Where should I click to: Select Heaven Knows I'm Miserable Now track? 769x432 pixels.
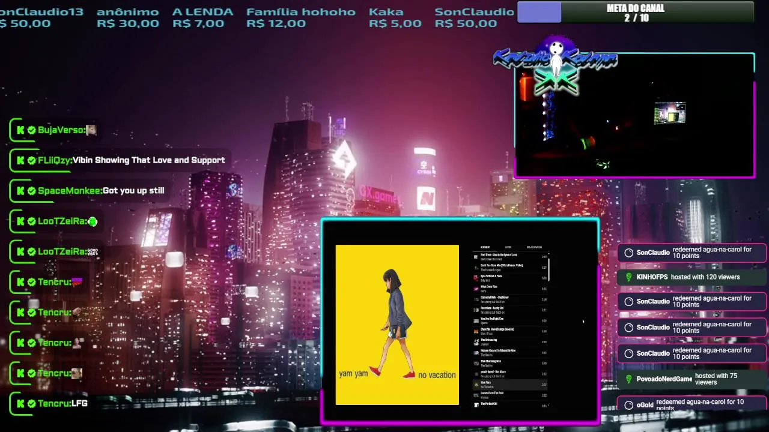tap(510, 352)
